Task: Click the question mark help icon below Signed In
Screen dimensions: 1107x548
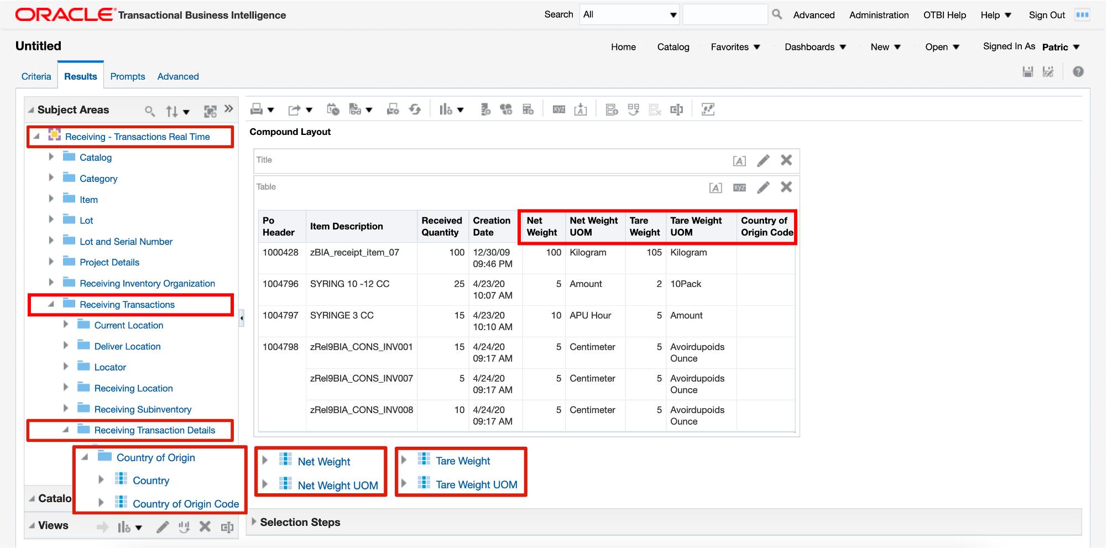Action: point(1078,71)
